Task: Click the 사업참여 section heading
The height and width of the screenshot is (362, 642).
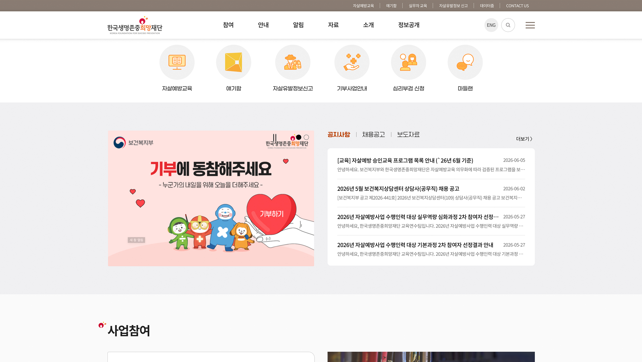Action: click(x=129, y=330)
